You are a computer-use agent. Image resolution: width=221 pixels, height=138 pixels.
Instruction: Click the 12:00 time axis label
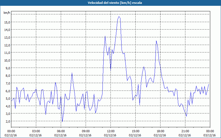(x=111, y=131)
